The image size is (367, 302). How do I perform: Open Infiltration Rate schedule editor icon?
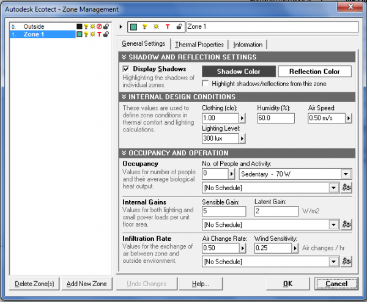point(346,261)
